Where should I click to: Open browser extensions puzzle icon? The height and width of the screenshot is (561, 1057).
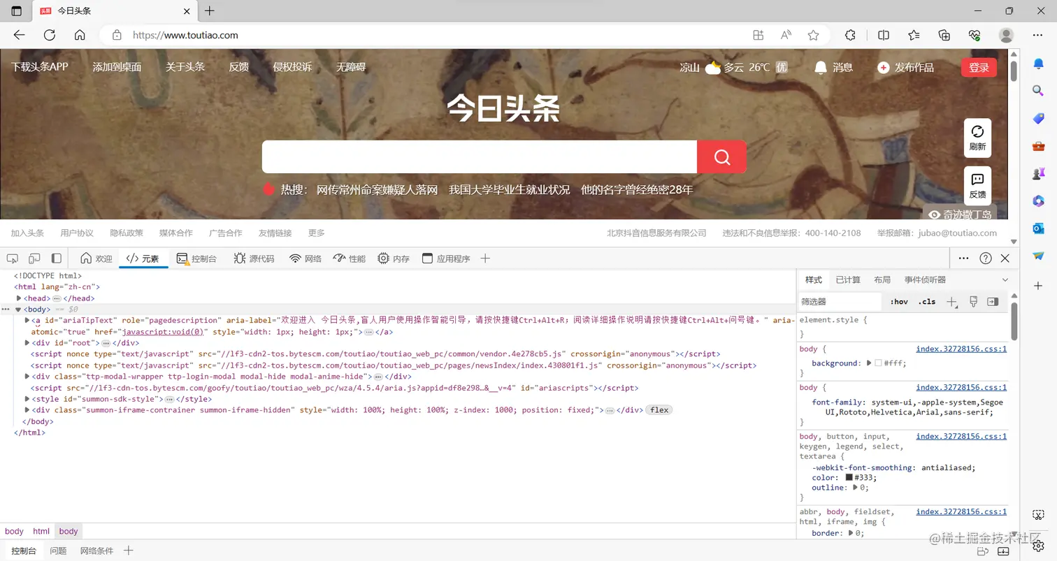(851, 35)
